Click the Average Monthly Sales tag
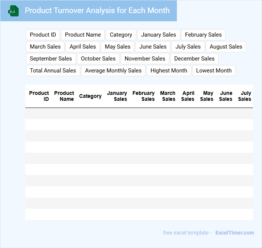The image size is (262, 248). coord(113,71)
